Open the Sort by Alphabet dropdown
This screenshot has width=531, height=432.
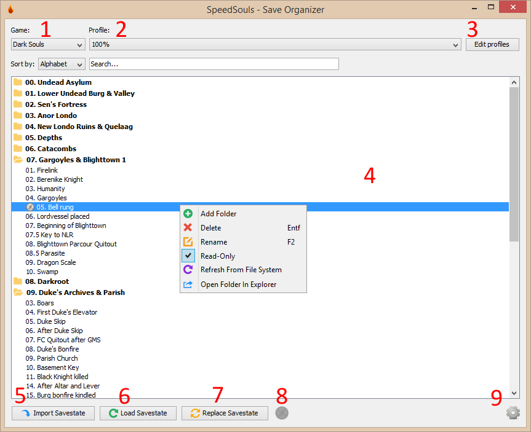[x=62, y=64]
